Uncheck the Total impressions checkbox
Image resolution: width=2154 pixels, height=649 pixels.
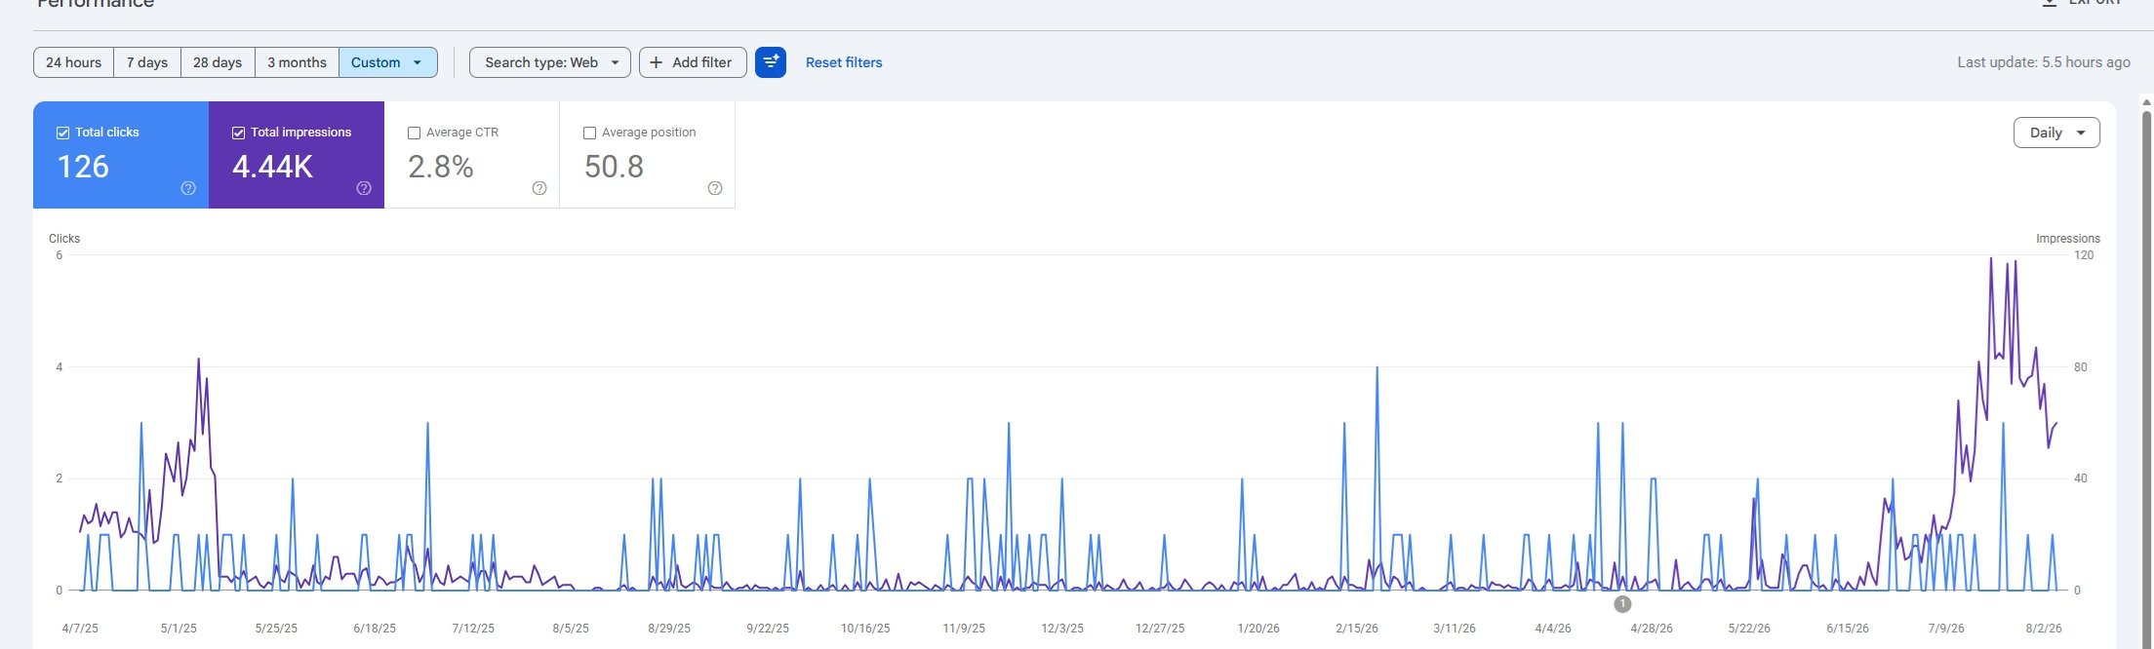238,133
